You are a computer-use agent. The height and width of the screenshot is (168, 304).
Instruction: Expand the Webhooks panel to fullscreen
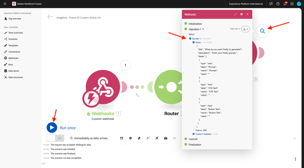[235, 14]
